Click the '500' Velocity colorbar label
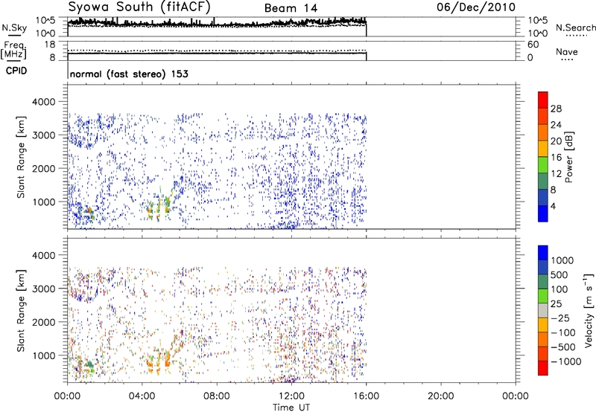Viewport: 596px width, 412px height. [x=559, y=274]
